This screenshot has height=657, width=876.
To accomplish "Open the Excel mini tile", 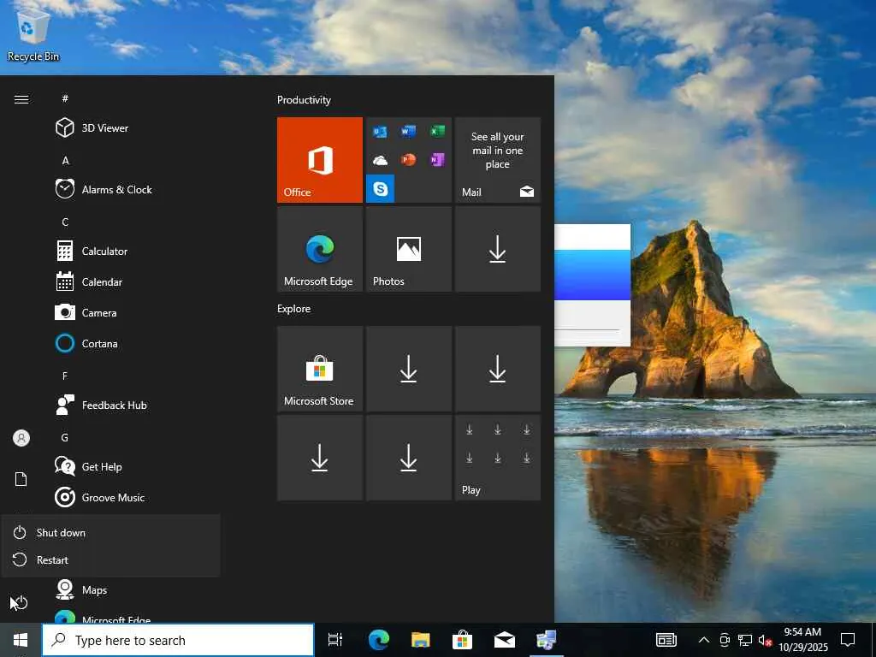I will pyautogui.click(x=437, y=131).
